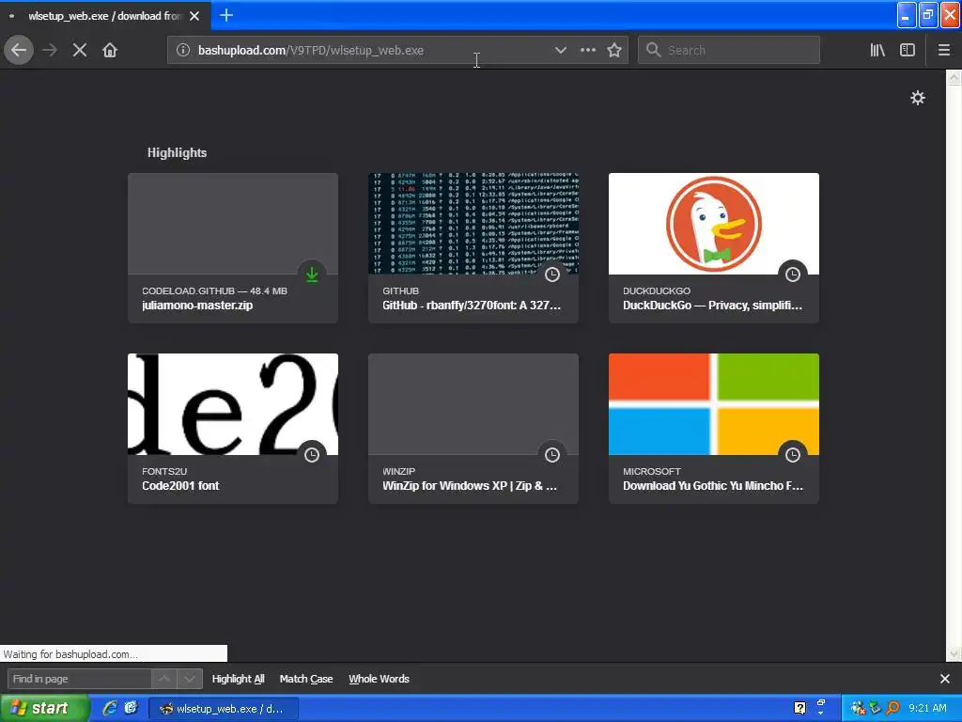Viewport: 962px width, 722px height.
Task: Toggle Highlight All in find bar
Action: tap(238, 679)
